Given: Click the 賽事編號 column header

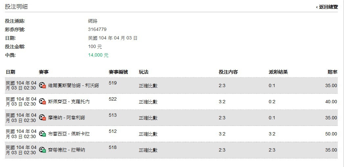Looking at the screenshot, I should (x=118, y=72).
